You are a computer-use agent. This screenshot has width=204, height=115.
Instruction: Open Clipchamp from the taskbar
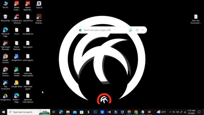tap(122, 112)
